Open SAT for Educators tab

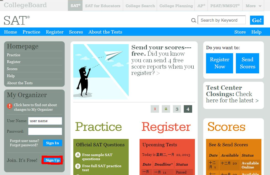coord(103,6)
